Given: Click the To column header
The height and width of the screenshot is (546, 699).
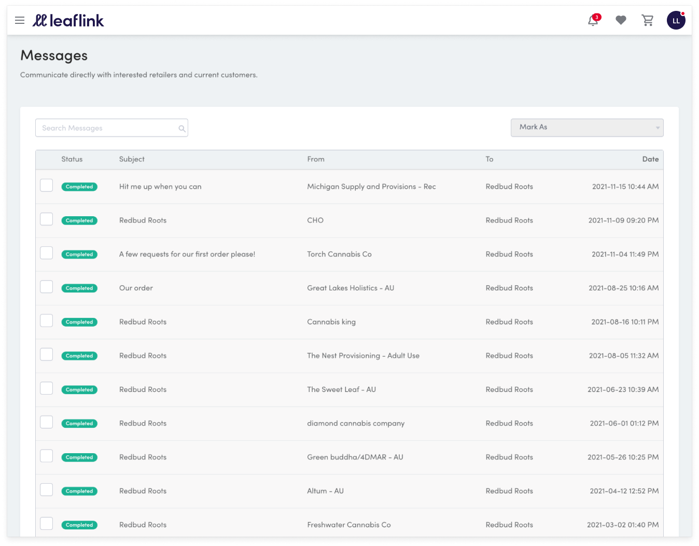Looking at the screenshot, I should click(490, 159).
